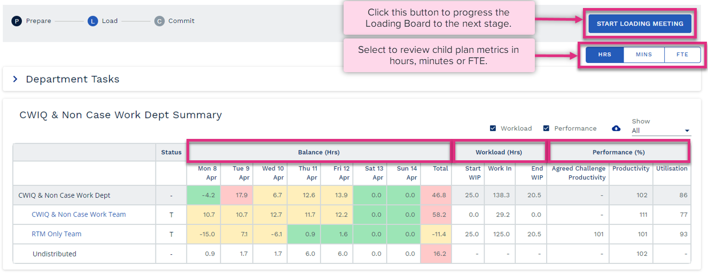This screenshot has width=708, height=273.
Task: Click the Commit stage circle icon
Action: (x=159, y=21)
